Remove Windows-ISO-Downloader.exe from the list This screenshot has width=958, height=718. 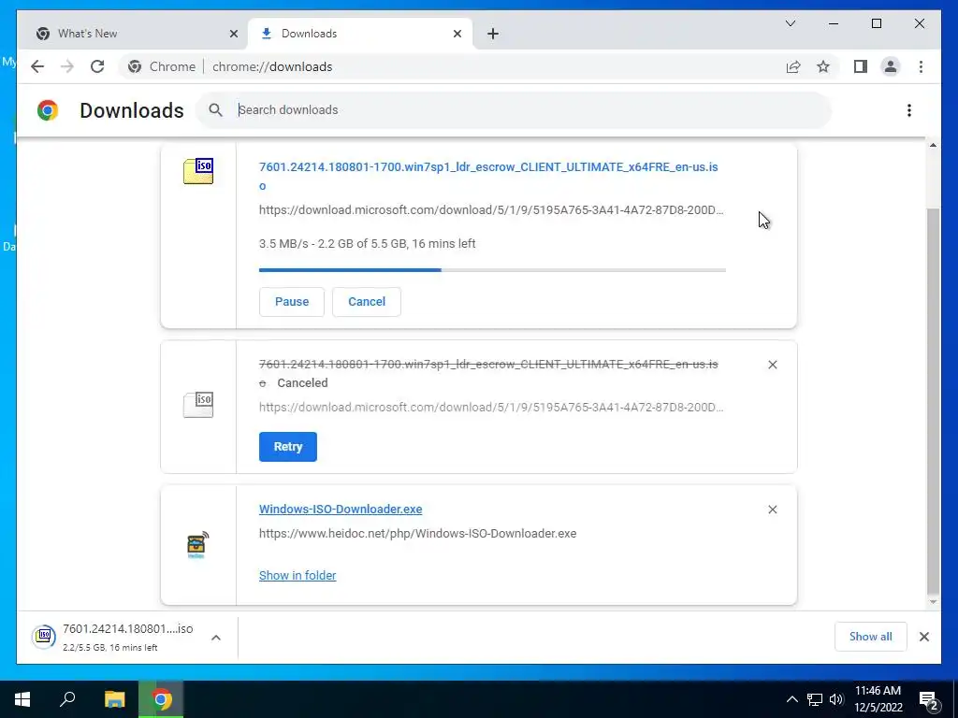[x=772, y=510]
